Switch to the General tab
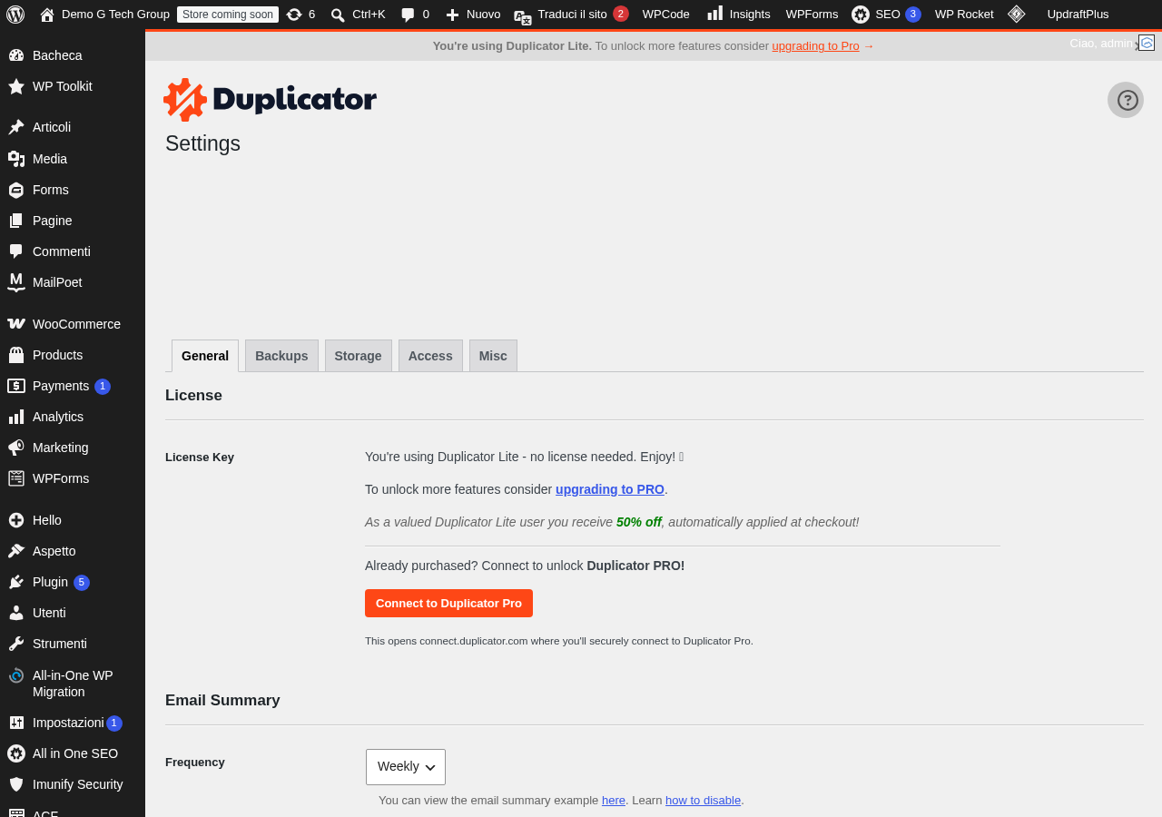Viewport: 1162px width, 817px height. 205,356
